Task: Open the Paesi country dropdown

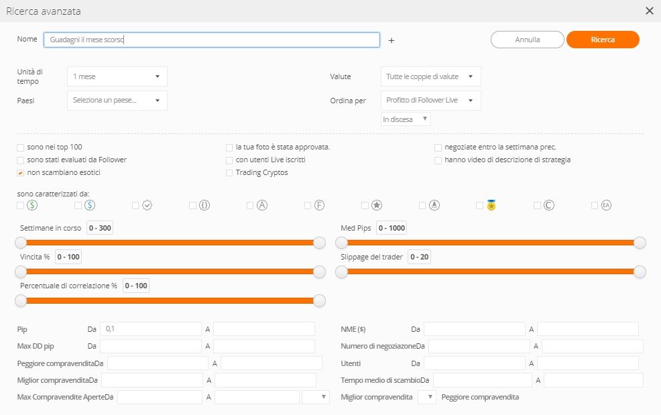Action: 117,101
